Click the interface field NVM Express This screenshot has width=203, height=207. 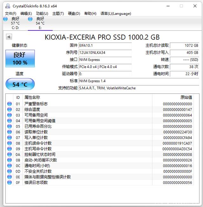point(105,60)
